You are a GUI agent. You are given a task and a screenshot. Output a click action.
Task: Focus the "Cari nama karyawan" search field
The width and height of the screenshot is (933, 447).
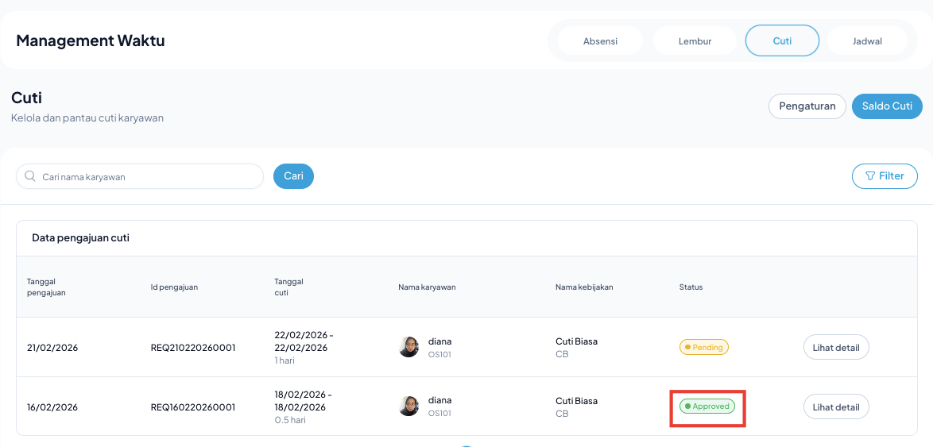[147, 176]
